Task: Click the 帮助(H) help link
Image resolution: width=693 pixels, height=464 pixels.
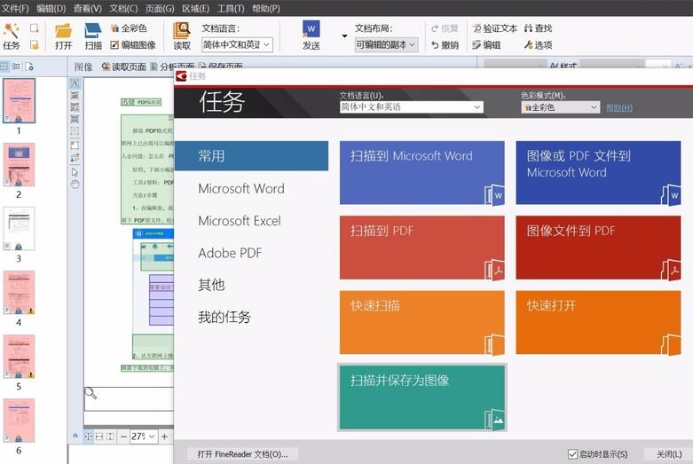Action: [619, 107]
